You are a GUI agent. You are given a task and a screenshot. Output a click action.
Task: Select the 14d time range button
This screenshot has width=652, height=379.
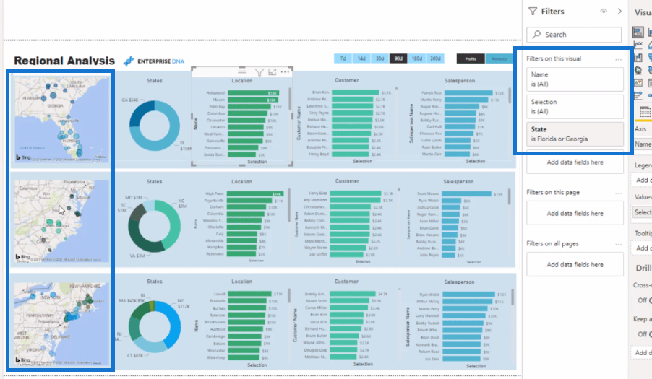[x=361, y=58]
